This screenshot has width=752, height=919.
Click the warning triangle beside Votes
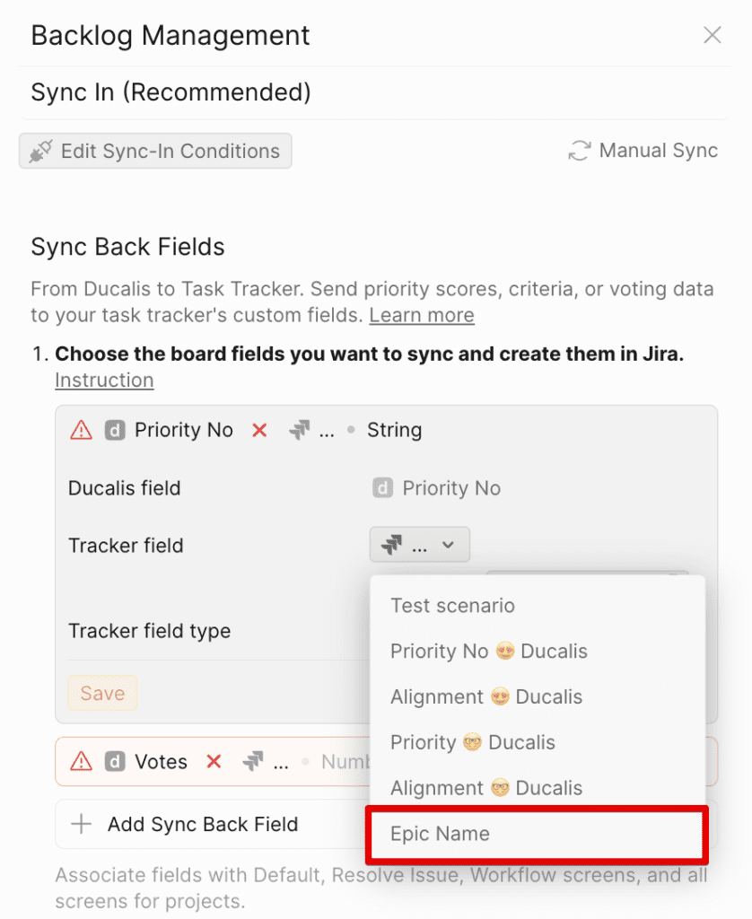point(81,762)
